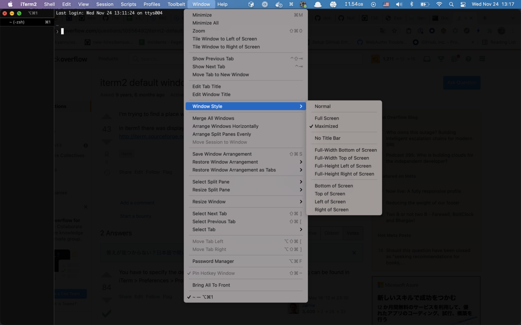Viewport: 521px width, 325px height.
Task: Expand Restore Window Arrangement as Tabs submenu
Action: point(246,170)
